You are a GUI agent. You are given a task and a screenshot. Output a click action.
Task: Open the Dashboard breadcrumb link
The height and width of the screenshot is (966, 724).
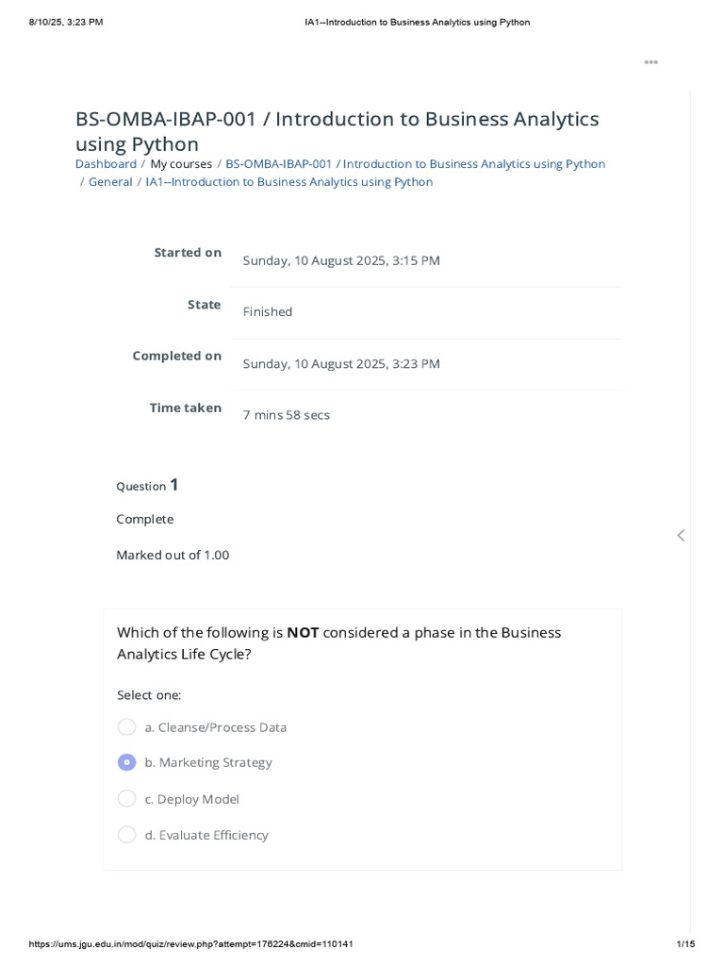[106, 164]
